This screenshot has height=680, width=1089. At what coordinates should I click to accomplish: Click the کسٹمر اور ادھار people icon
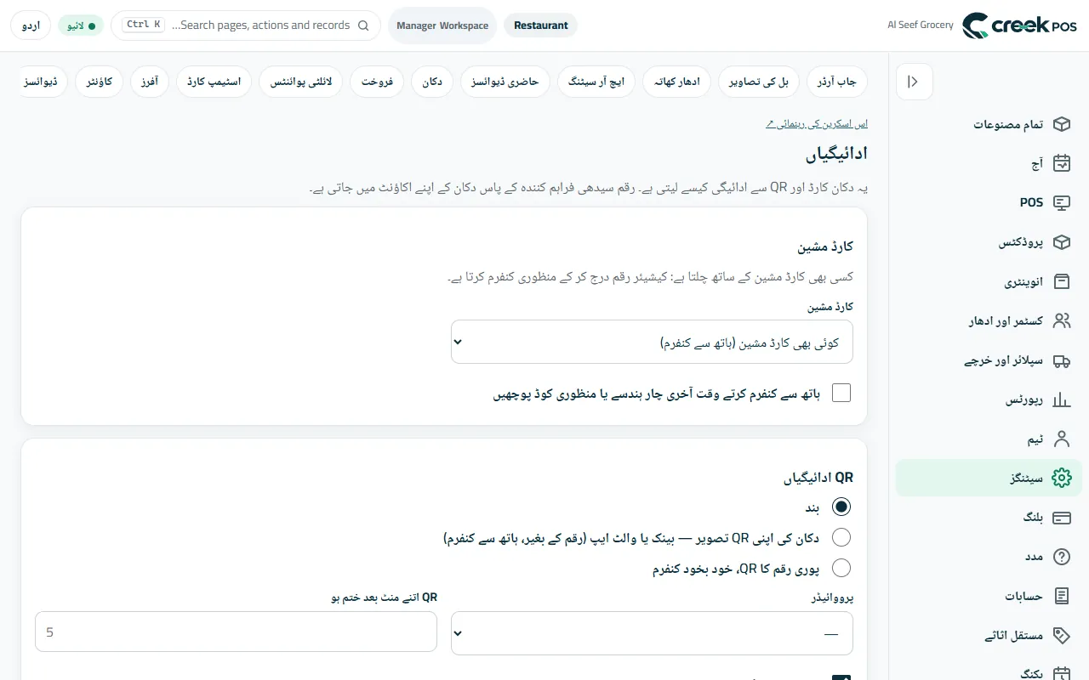[x=1061, y=321]
